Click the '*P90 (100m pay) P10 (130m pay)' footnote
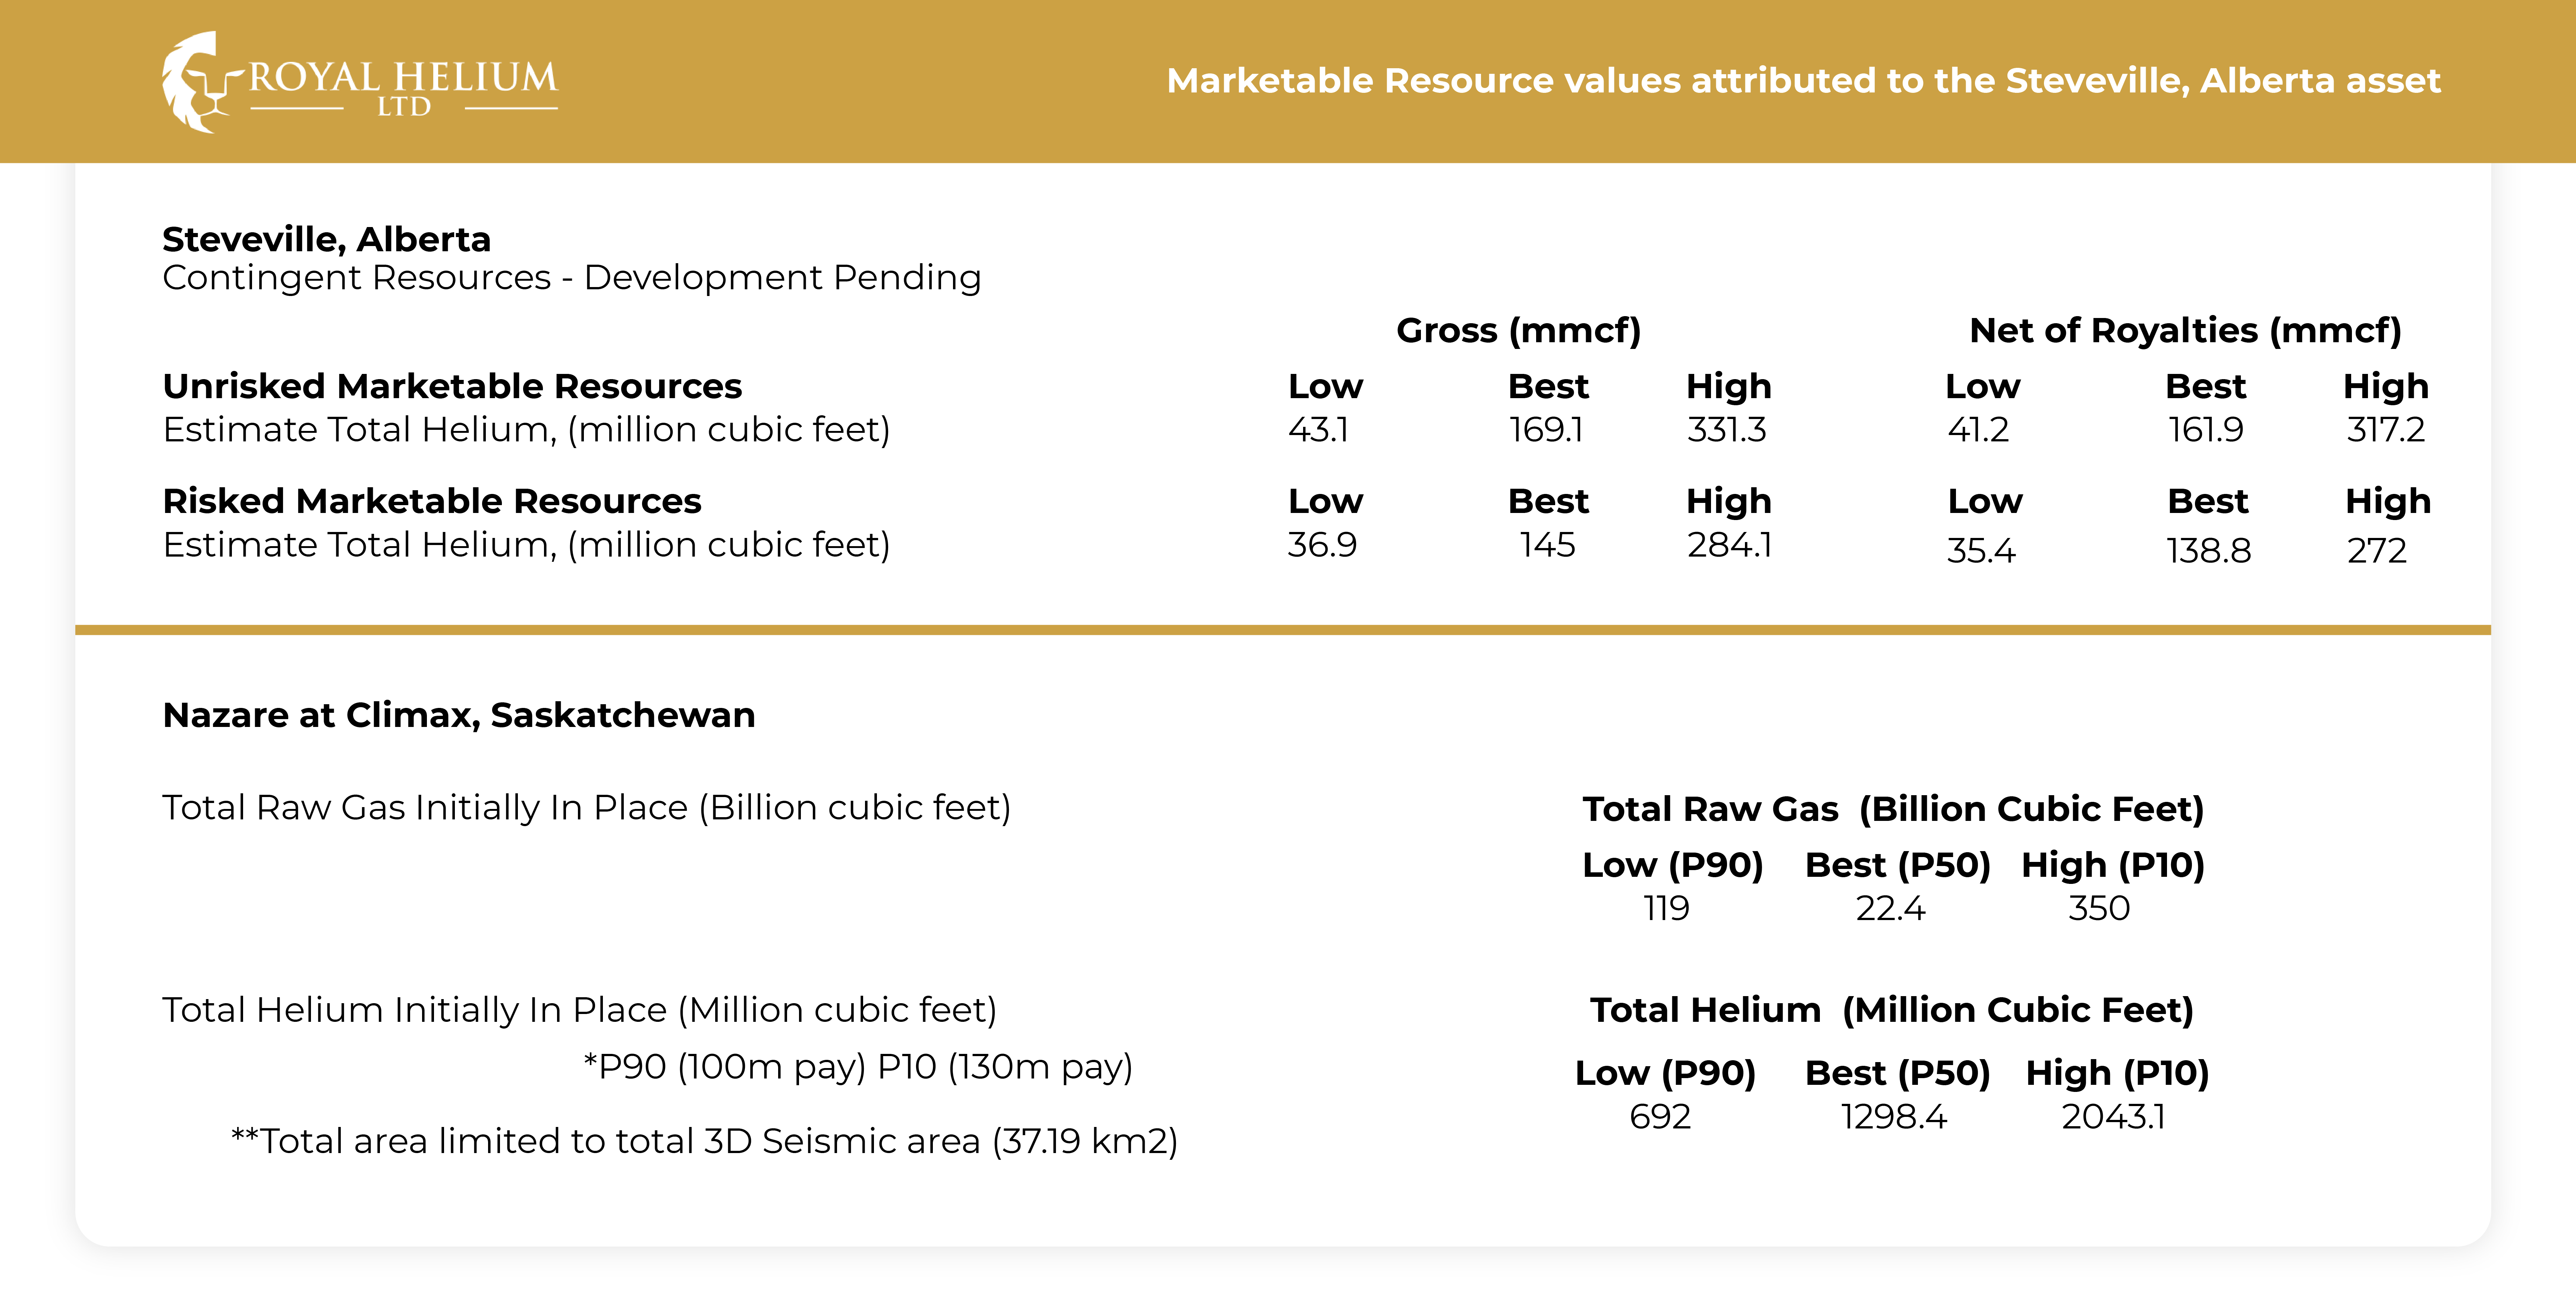2576x1310 pixels. (x=858, y=1067)
